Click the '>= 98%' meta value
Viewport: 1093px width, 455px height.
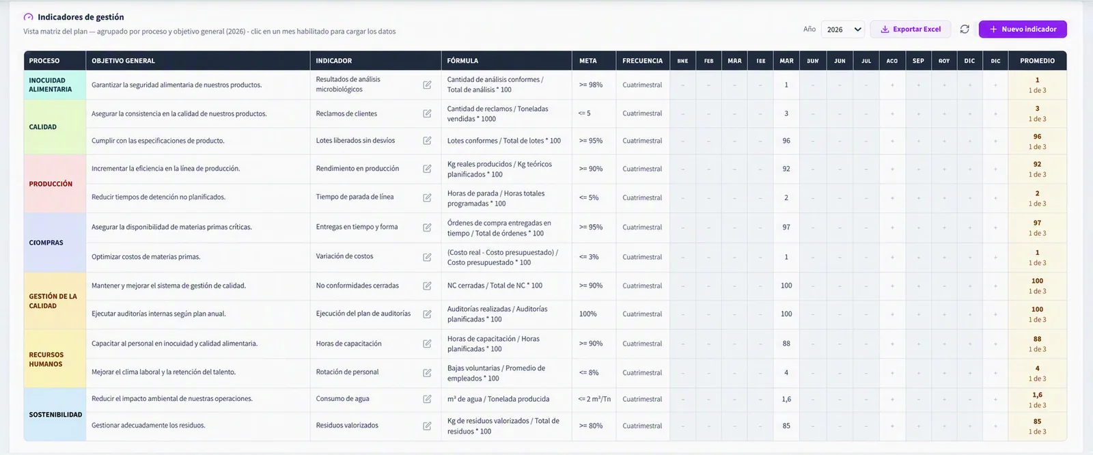tap(591, 85)
